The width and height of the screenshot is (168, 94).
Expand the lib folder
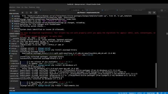coord(11,58)
